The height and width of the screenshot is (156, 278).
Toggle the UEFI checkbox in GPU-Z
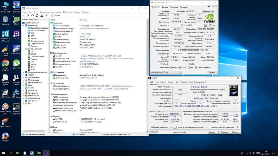coord(210,25)
